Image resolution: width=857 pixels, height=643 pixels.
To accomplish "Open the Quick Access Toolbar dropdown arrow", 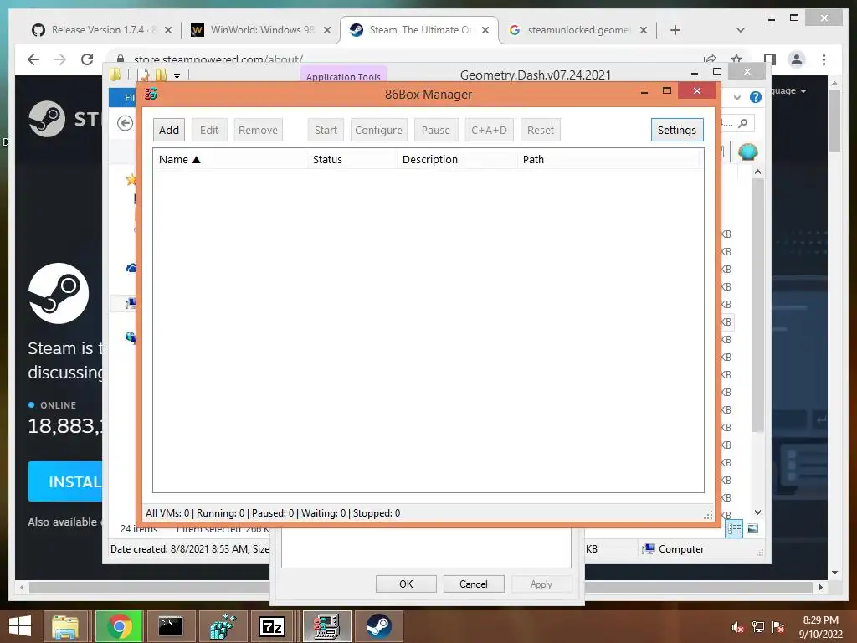I will click(x=177, y=76).
